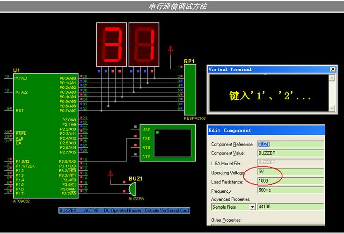Click the P3.7/RD pin label on U1
The height and width of the screenshot is (234, 344).
[x=69, y=194]
